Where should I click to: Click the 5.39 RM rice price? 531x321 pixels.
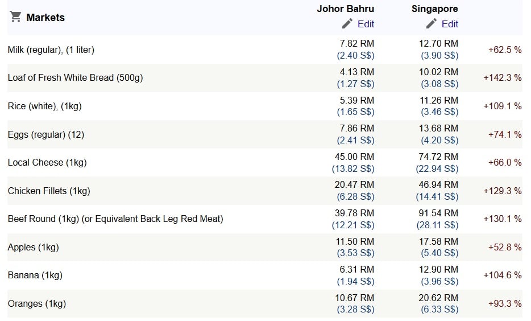coord(357,101)
